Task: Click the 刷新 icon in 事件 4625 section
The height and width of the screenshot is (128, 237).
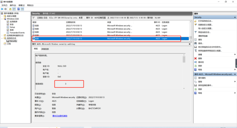Action: click(x=196, y=89)
